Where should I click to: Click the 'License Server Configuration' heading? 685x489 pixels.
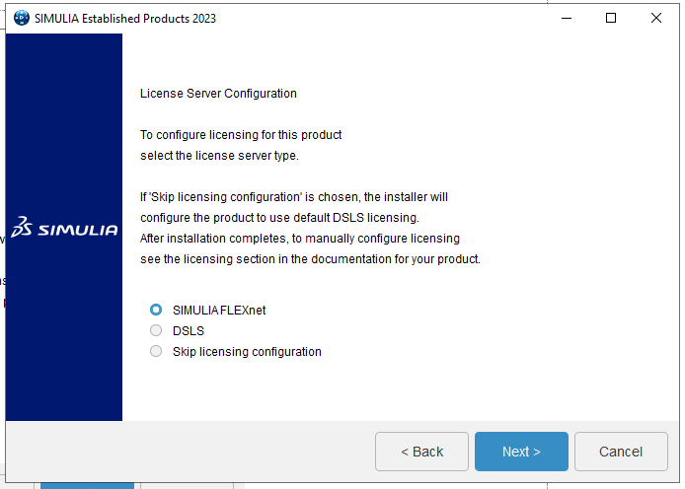point(218,94)
